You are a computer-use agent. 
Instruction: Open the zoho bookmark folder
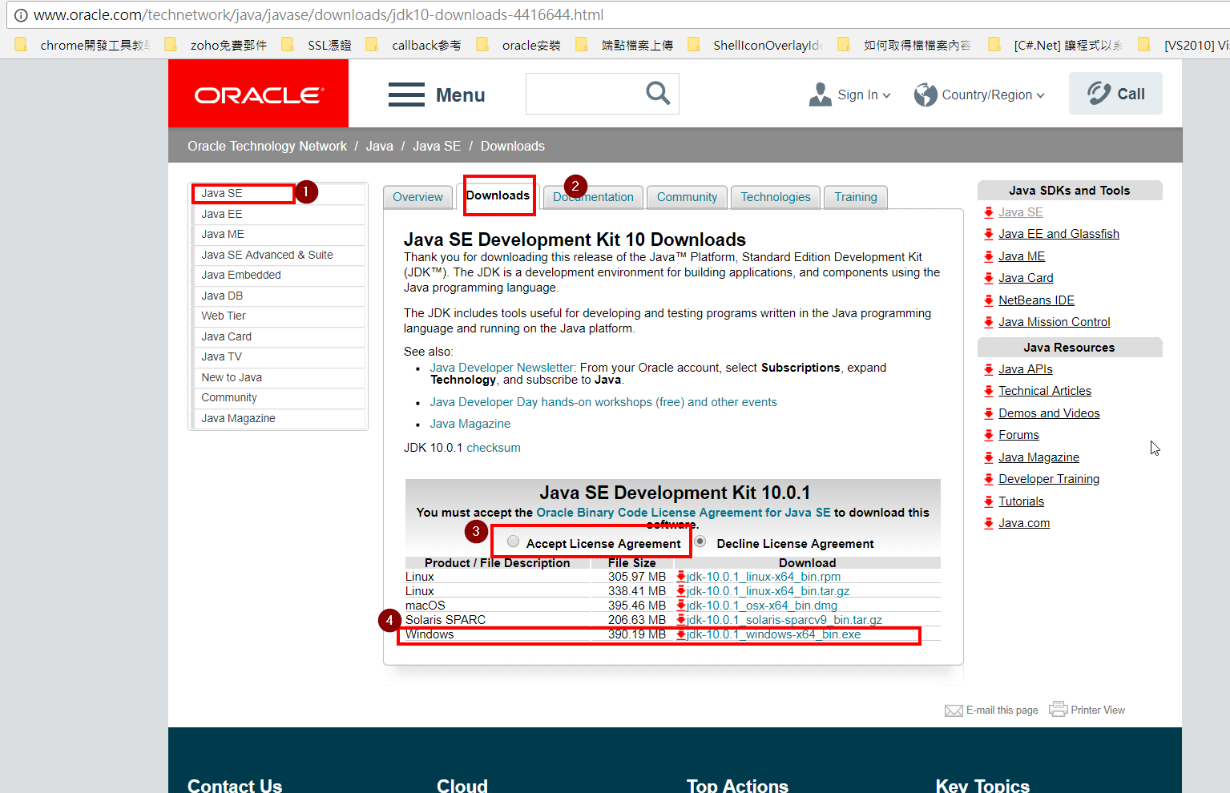point(216,45)
